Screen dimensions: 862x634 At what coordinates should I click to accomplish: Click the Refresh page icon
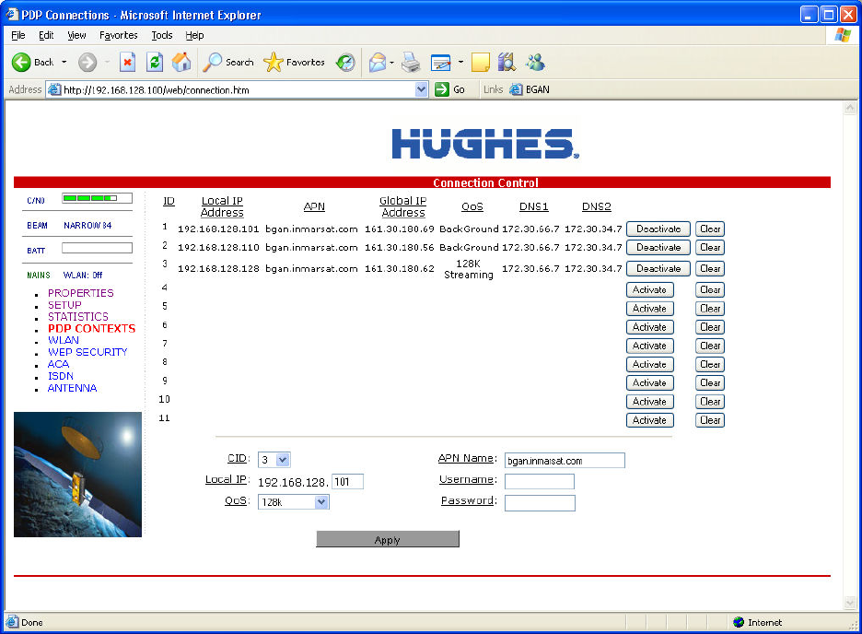(x=155, y=62)
